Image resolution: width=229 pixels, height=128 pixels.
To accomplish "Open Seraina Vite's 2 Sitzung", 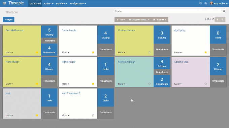I will coord(218,66).
